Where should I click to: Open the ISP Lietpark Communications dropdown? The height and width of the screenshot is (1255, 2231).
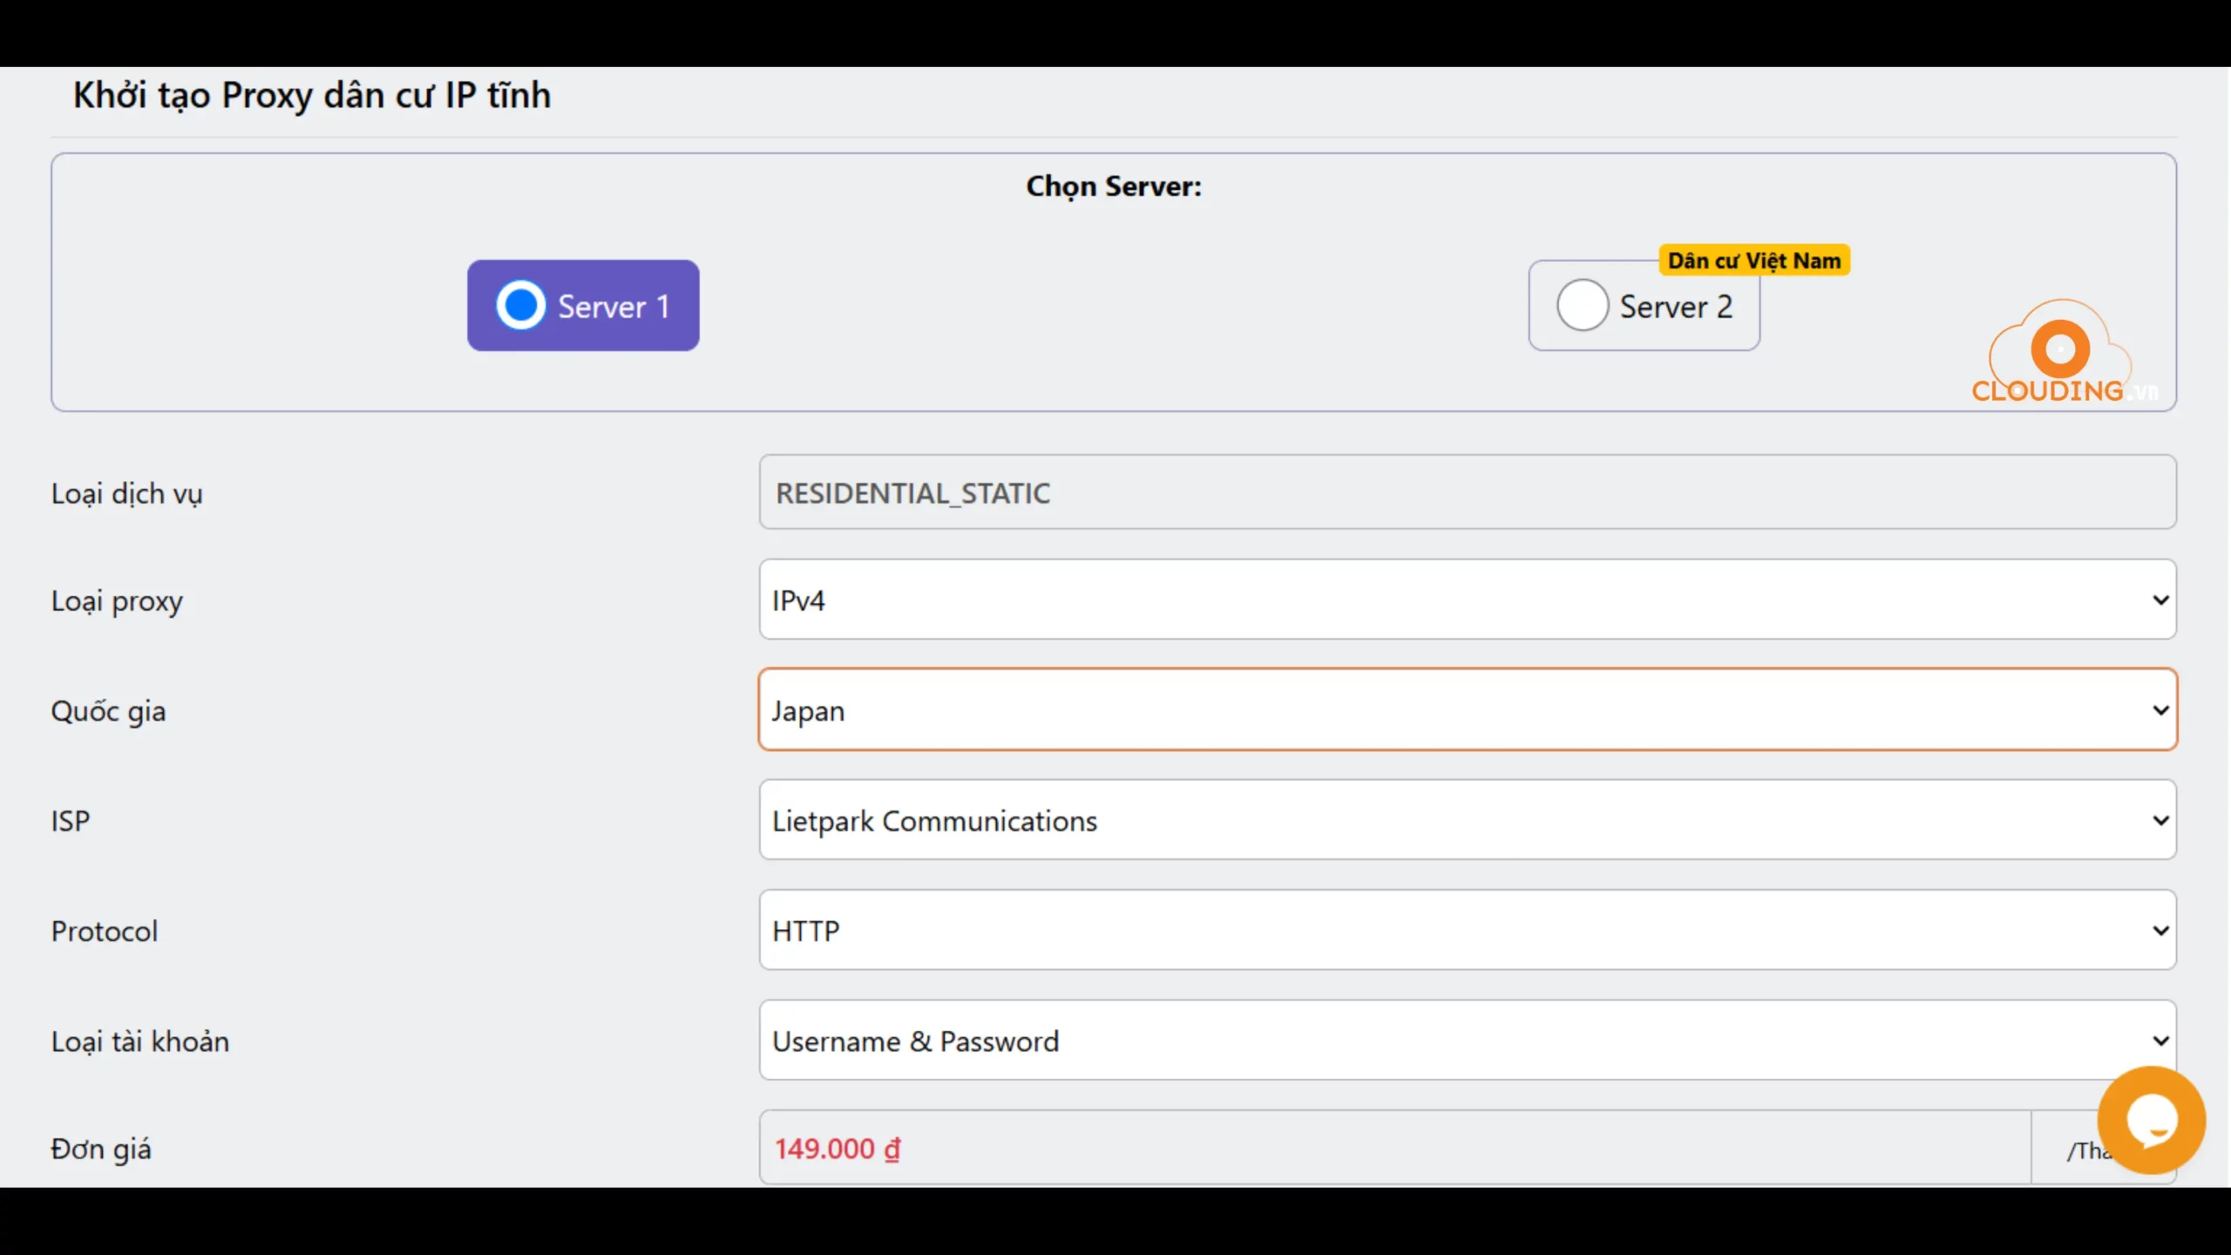(x=1467, y=820)
